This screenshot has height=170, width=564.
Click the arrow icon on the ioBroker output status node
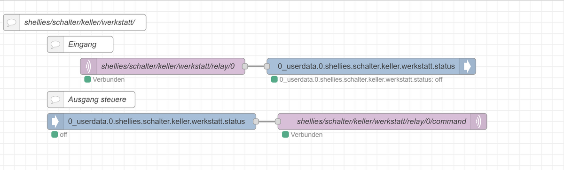[468, 67]
